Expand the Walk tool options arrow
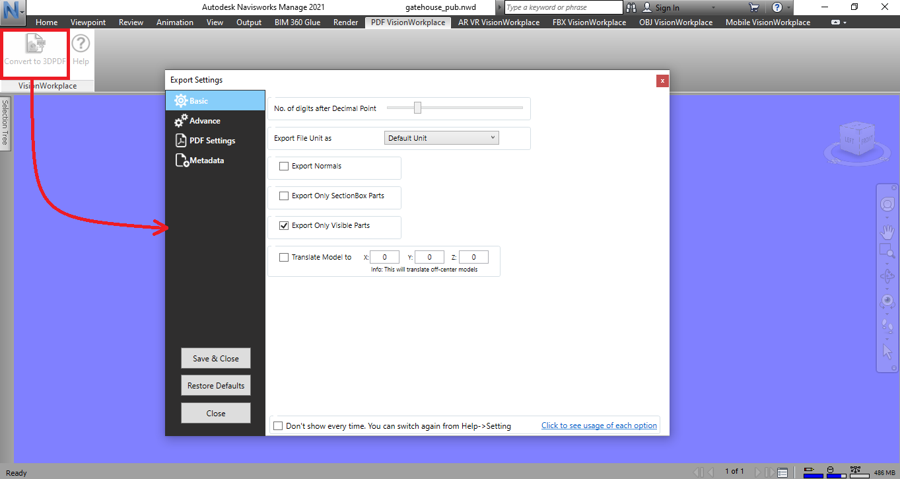 point(887,338)
